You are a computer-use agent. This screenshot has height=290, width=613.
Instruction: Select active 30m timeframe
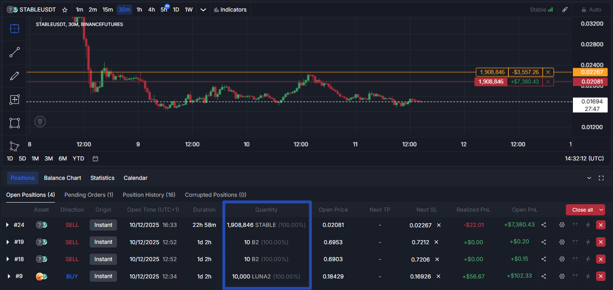[124, 9]
